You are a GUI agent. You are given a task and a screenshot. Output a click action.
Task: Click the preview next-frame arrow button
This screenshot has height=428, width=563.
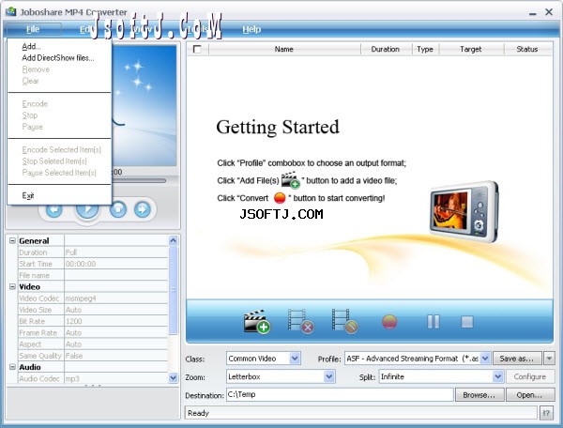tap(143, 209)
